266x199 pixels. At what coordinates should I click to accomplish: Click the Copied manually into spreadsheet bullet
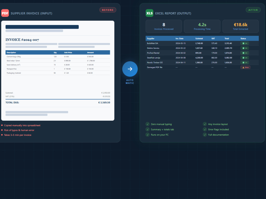[x=22, y=125]
